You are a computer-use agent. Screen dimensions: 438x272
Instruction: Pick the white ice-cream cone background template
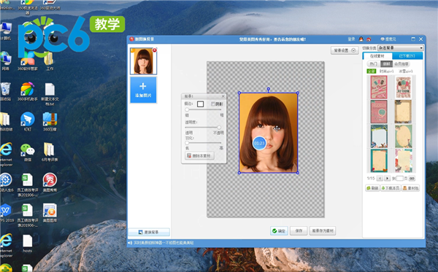(x=404, y=88)
